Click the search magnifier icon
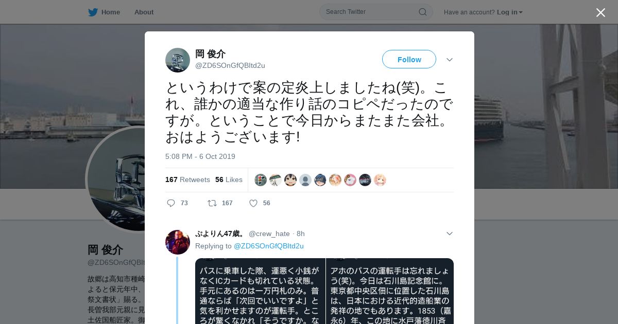This screenshot has height=324, width=618. (422, 12)
